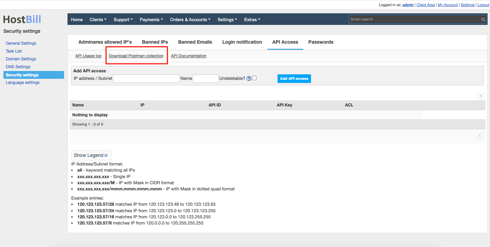Click page number 1 below the table
Viewport: 490px width, 247px height.
480,136
